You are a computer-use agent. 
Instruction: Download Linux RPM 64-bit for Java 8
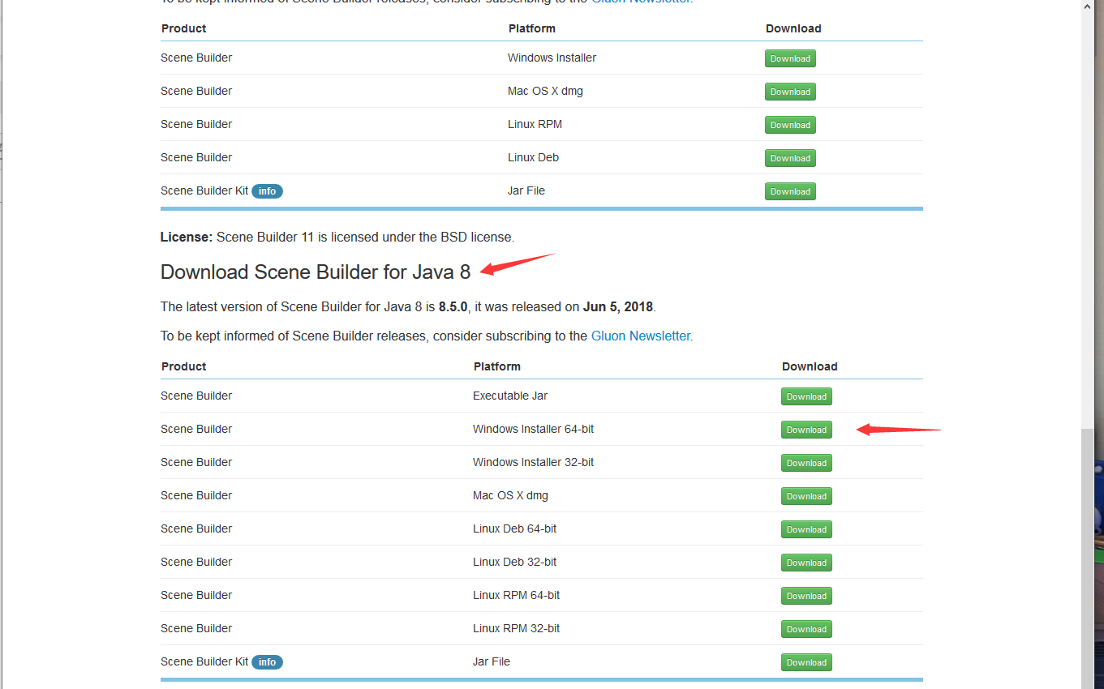[x=805, y=595]
